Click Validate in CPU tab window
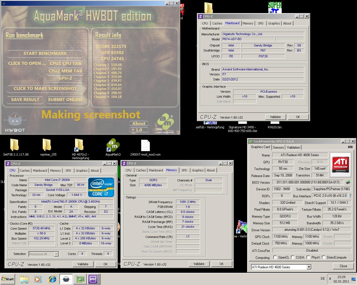357x285 pixels. click(83, 264)
